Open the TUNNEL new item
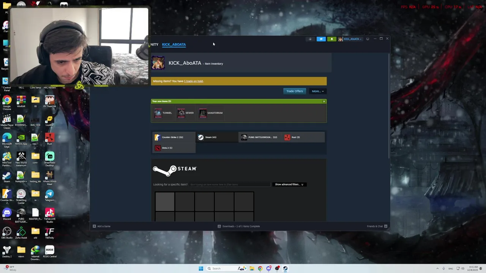The image size is (486, 273). (163, 113)
